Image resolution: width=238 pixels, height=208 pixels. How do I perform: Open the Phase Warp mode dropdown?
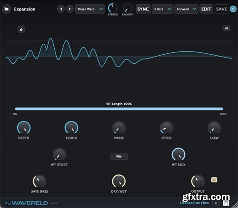pyautogui.click(x=90, y=9)
